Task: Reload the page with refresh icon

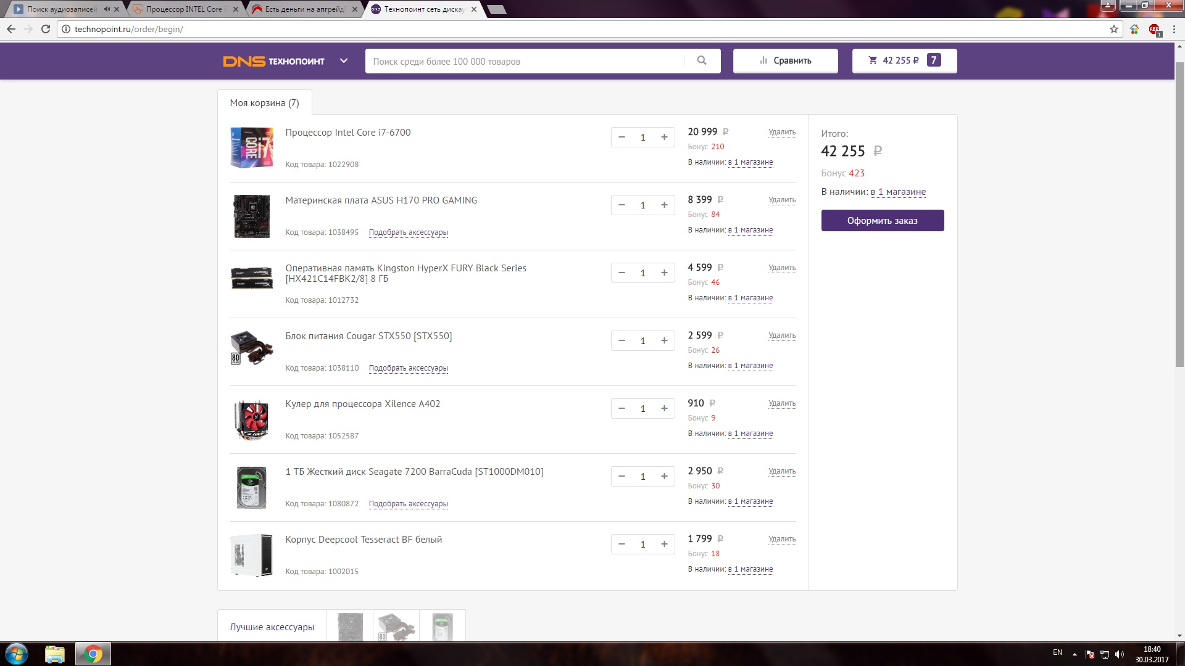Action: point(46,29)
